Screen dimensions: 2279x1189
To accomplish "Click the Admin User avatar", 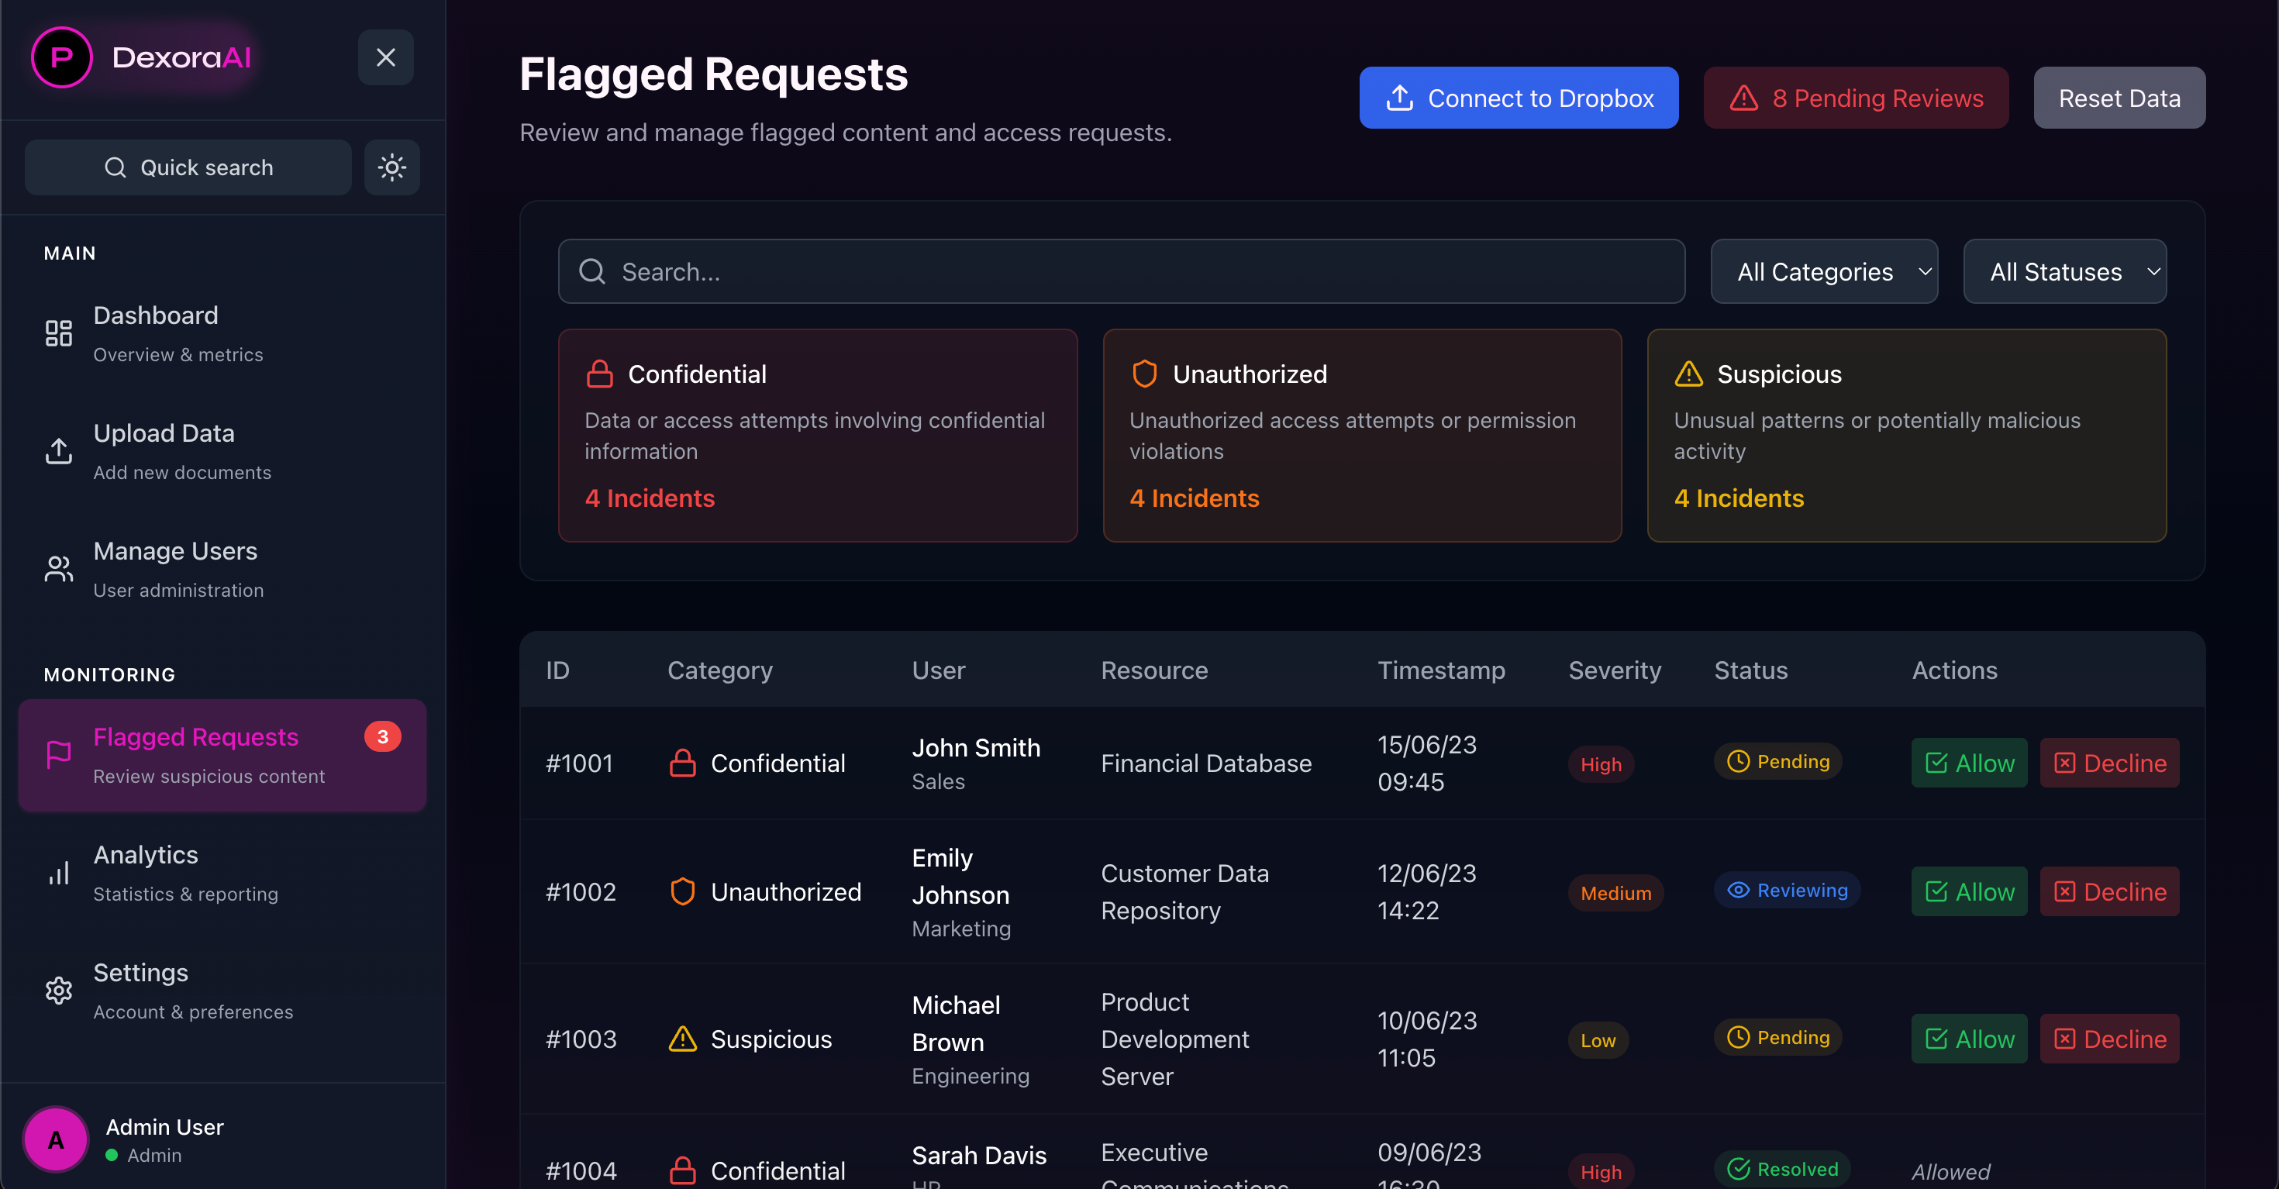I will [x=56, y=1139].
